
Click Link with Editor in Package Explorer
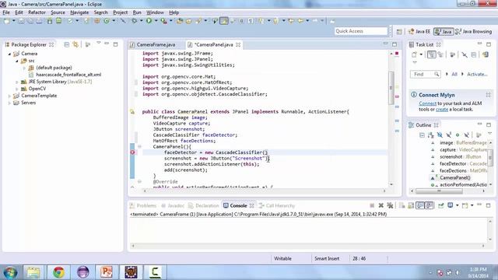[75, 44]
